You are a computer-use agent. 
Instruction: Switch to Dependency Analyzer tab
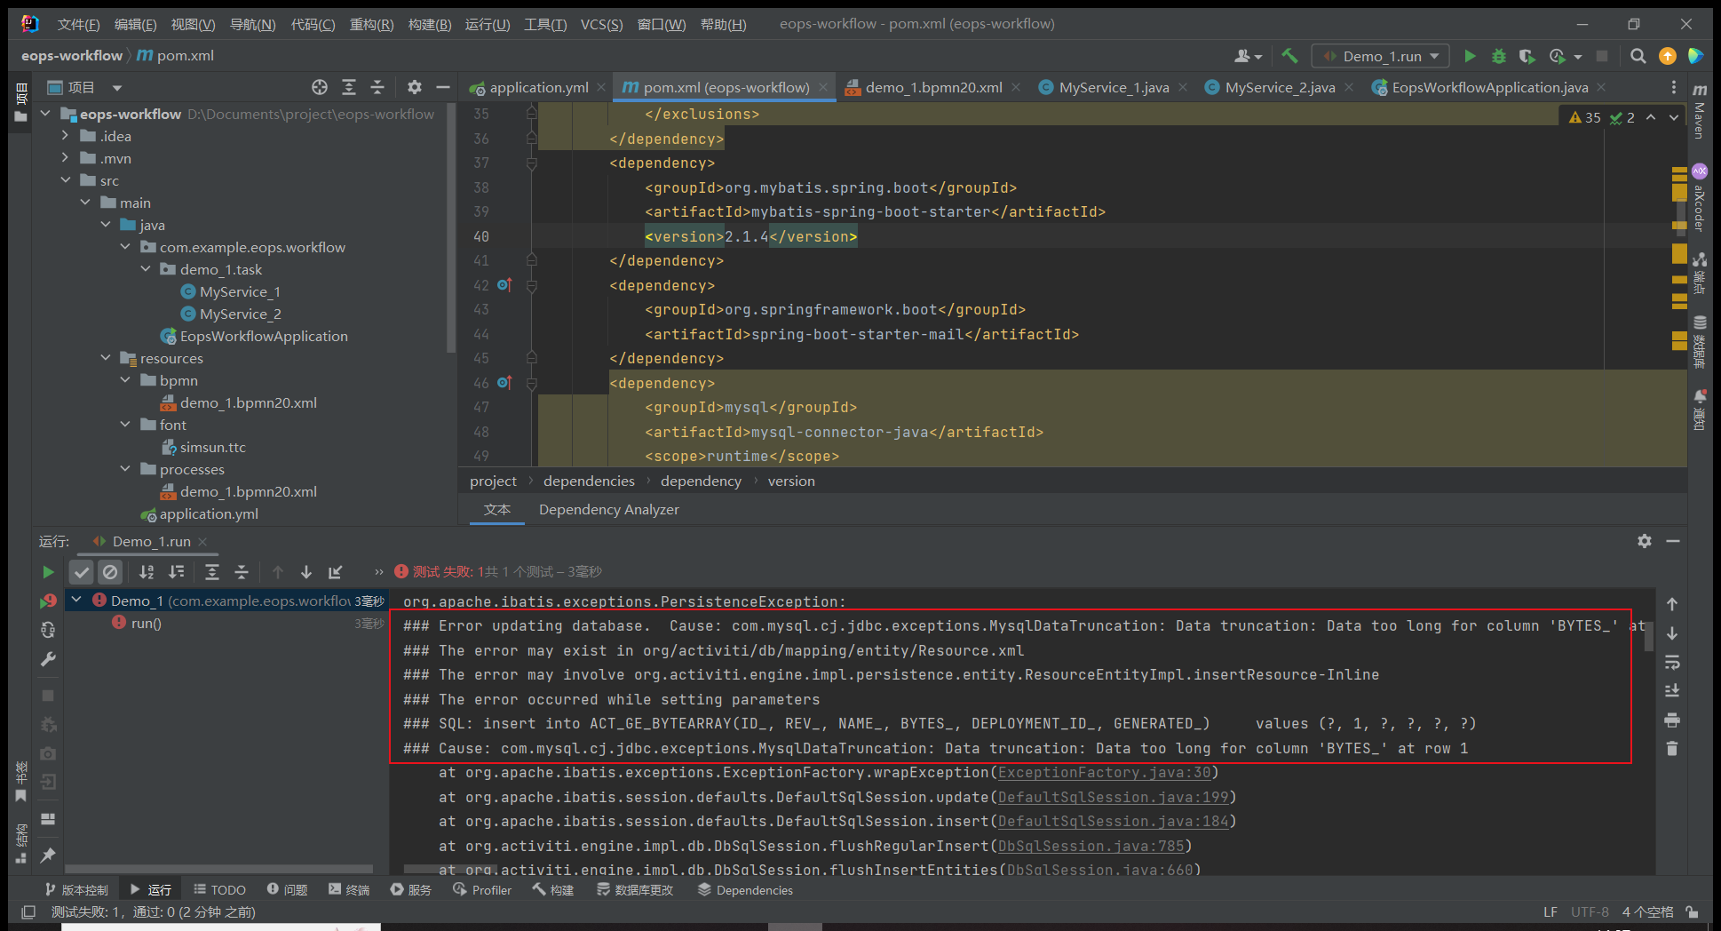[x=608, y=510]
